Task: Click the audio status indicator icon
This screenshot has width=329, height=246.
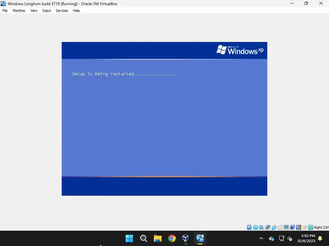Action: point(262,227)
